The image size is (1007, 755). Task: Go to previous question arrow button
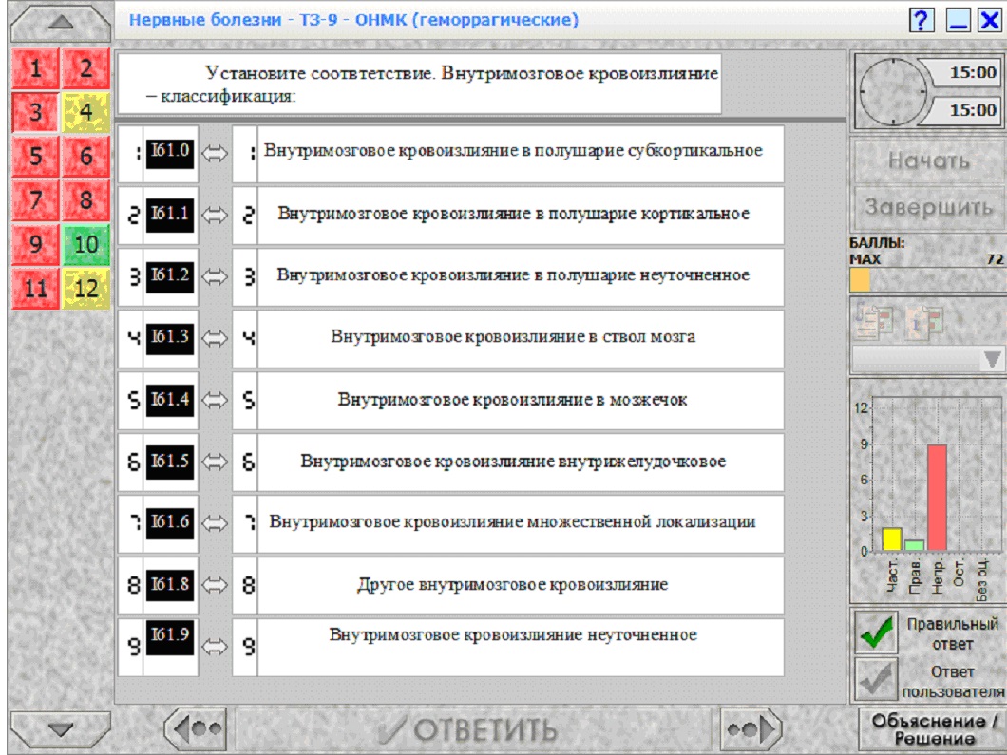pyautogui.click(x=196, y=728)
